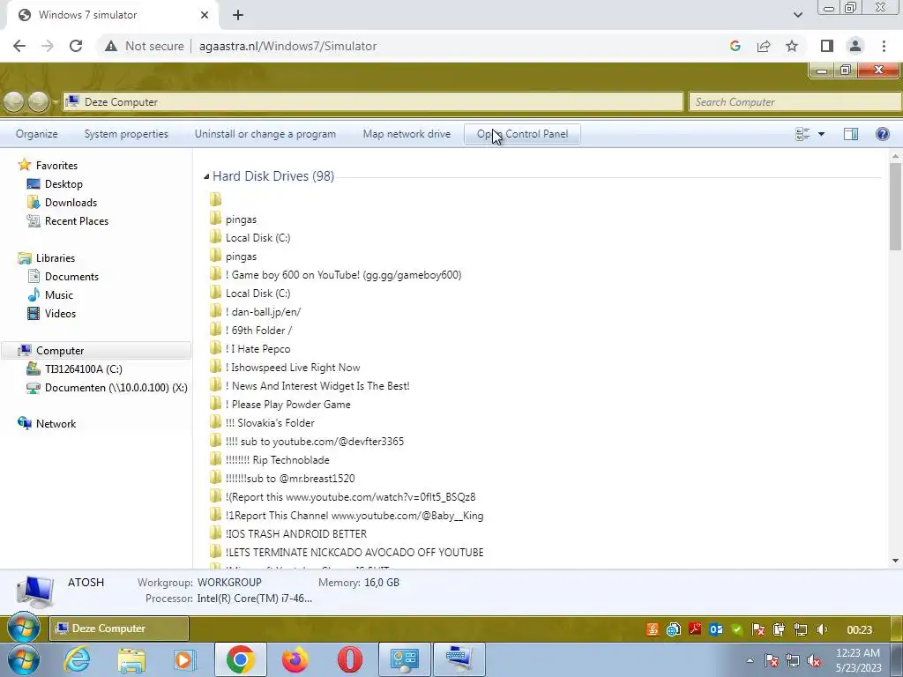The image size is (903, 677).
Task: Open Favorites in navigation pane
Action: 56,166
